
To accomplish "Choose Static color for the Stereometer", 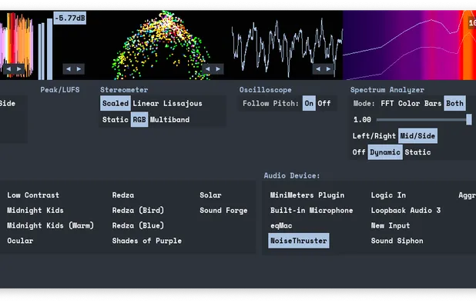I will pyautogui.click(x=116, y=120).
